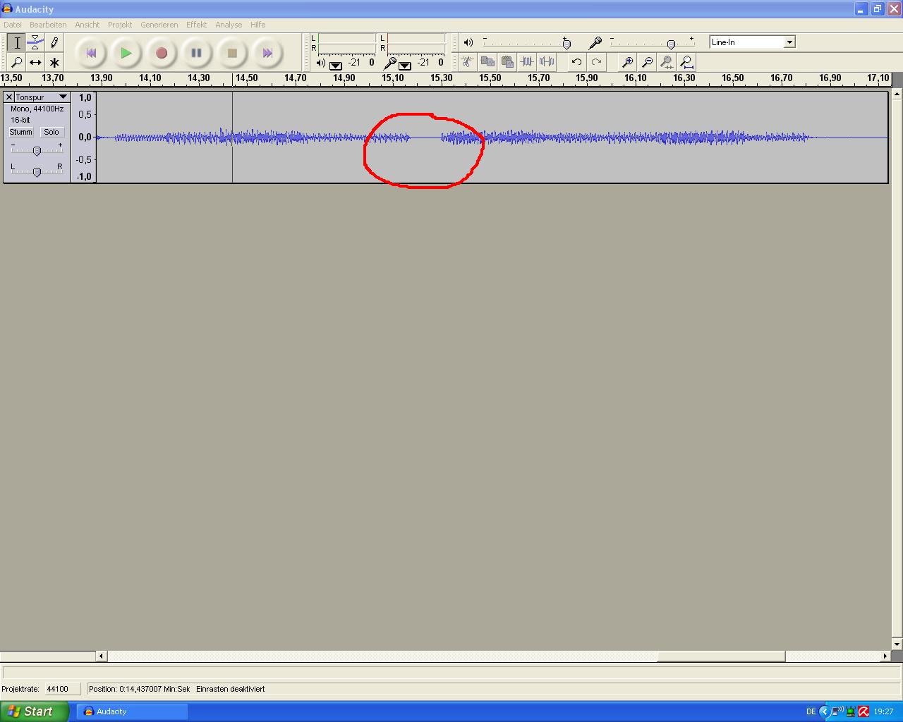
Task: Click the Silence selection icon
Action: point(547,62)
